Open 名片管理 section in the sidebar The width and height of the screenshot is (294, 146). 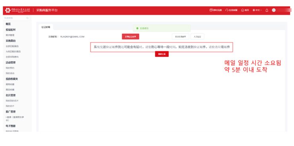coord(11,95)
